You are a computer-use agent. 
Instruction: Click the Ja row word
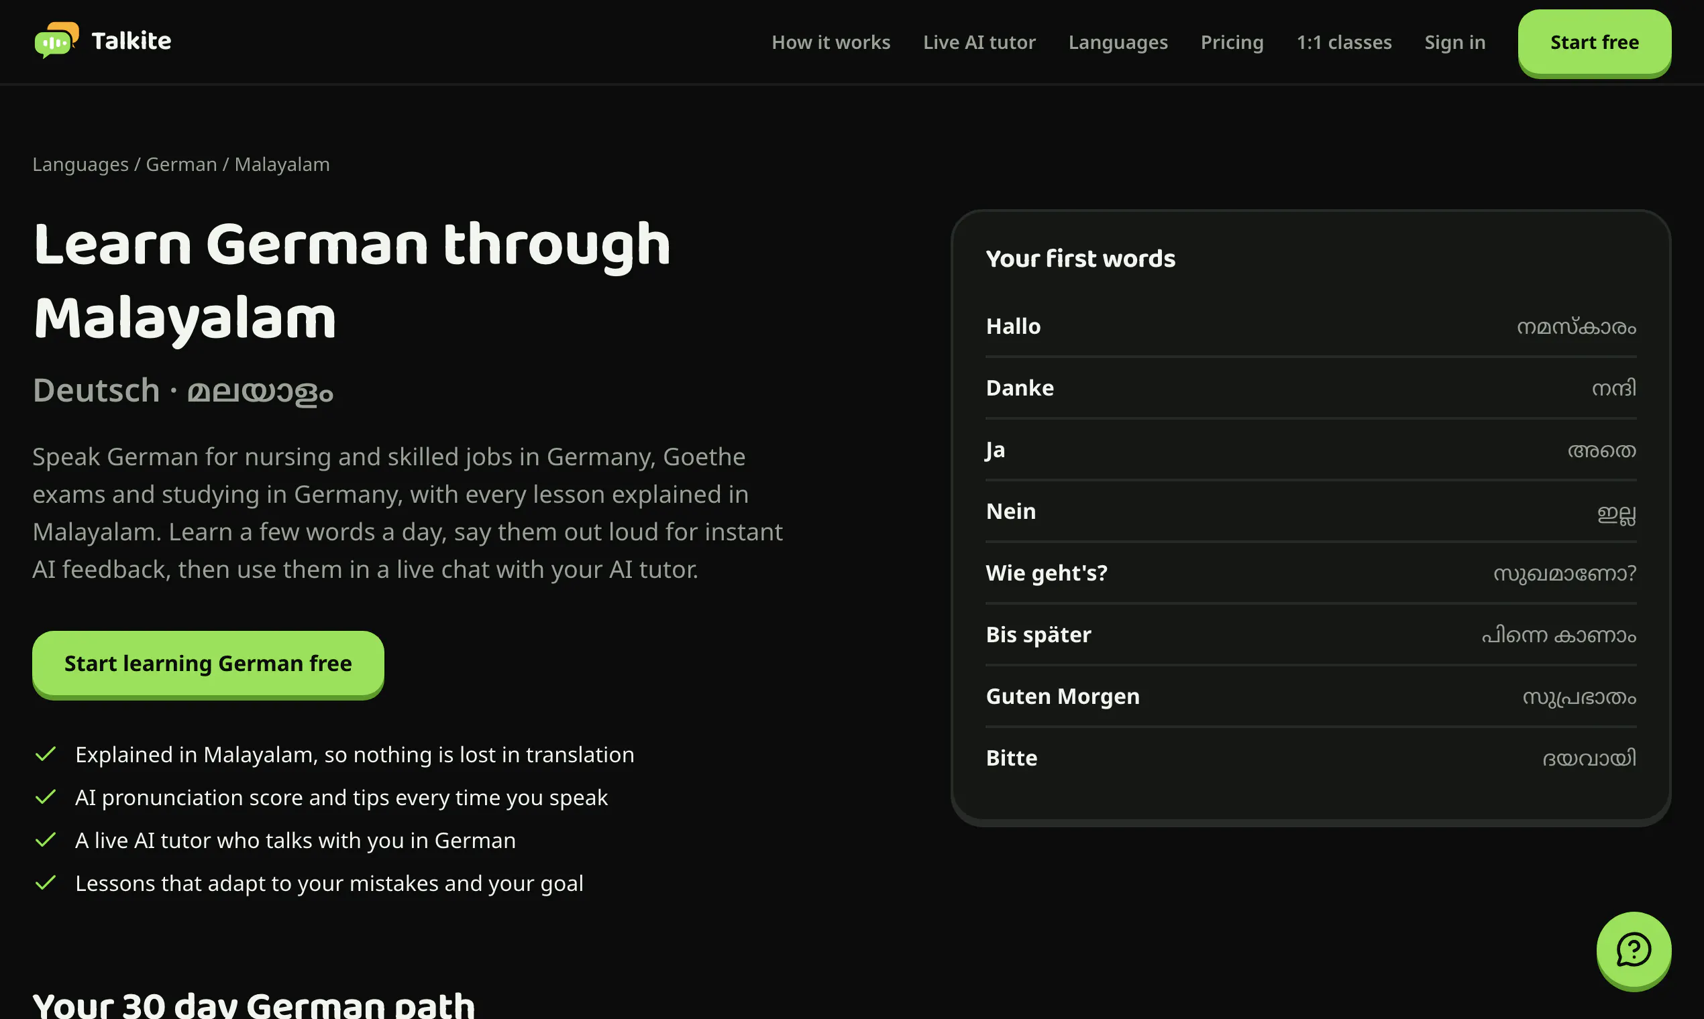995,450
